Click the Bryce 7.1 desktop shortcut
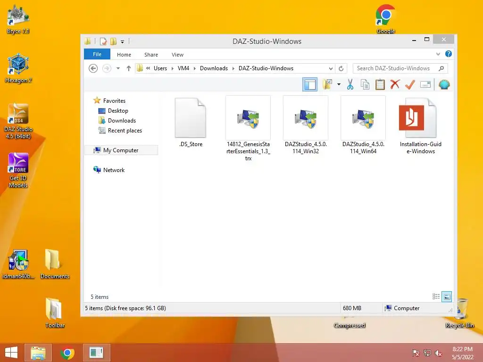The width and height of the screenshot is (483, 362). [x=18, y=19]
